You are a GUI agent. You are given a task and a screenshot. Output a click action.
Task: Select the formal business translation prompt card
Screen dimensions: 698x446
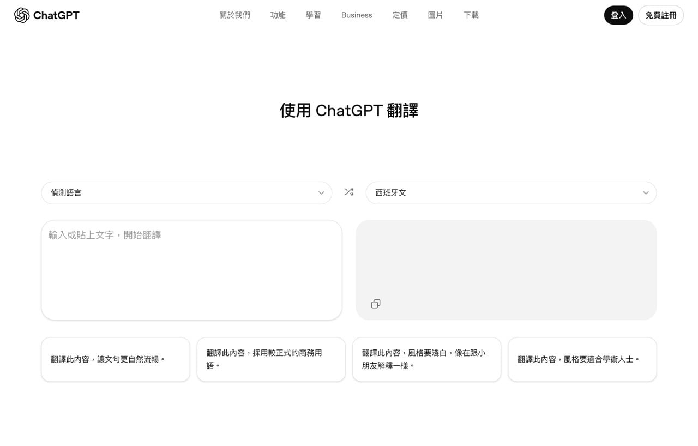click(270, 359)
